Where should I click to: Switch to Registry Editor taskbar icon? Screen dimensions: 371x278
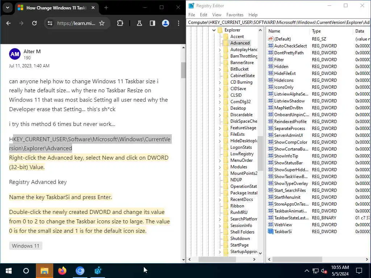coord(98,271)
